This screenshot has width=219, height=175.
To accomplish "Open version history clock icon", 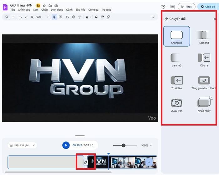I will click(163, 7).
